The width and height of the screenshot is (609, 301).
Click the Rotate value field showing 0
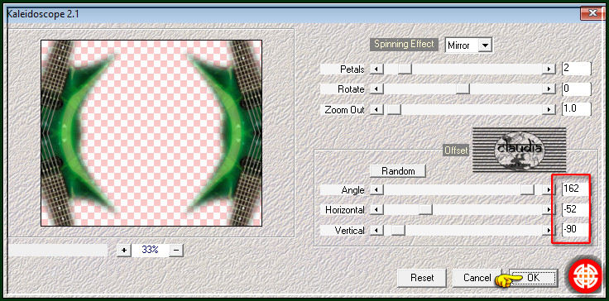tap(577, 88)
